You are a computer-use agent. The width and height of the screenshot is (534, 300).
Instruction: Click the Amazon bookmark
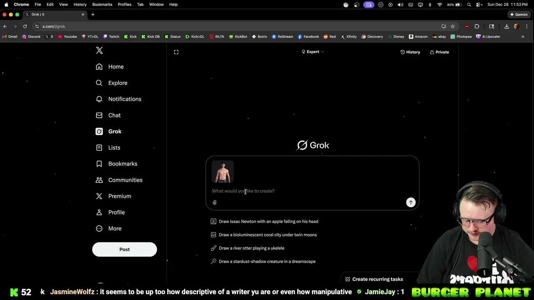click(418, 37)
